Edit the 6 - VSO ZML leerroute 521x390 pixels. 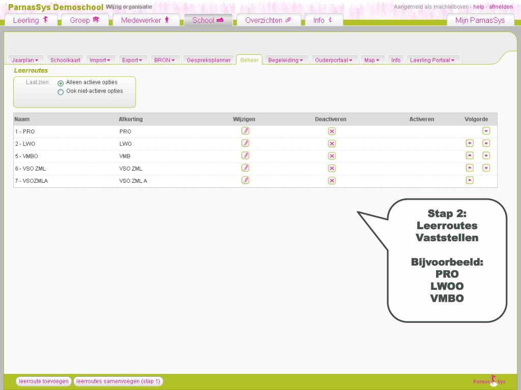245,168
